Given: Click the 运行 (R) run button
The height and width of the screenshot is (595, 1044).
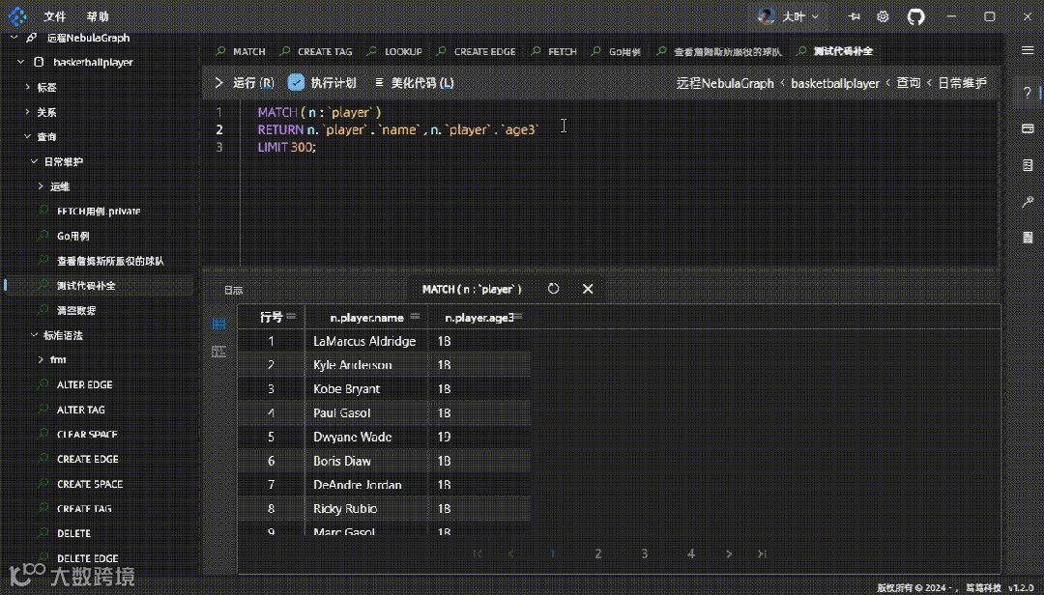Looking at the screenshot, I should 245,83.
